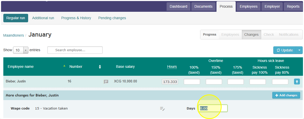Select the Notifications step
The width and height of the screenshot is (304, 119).
[x=289, y=35]
